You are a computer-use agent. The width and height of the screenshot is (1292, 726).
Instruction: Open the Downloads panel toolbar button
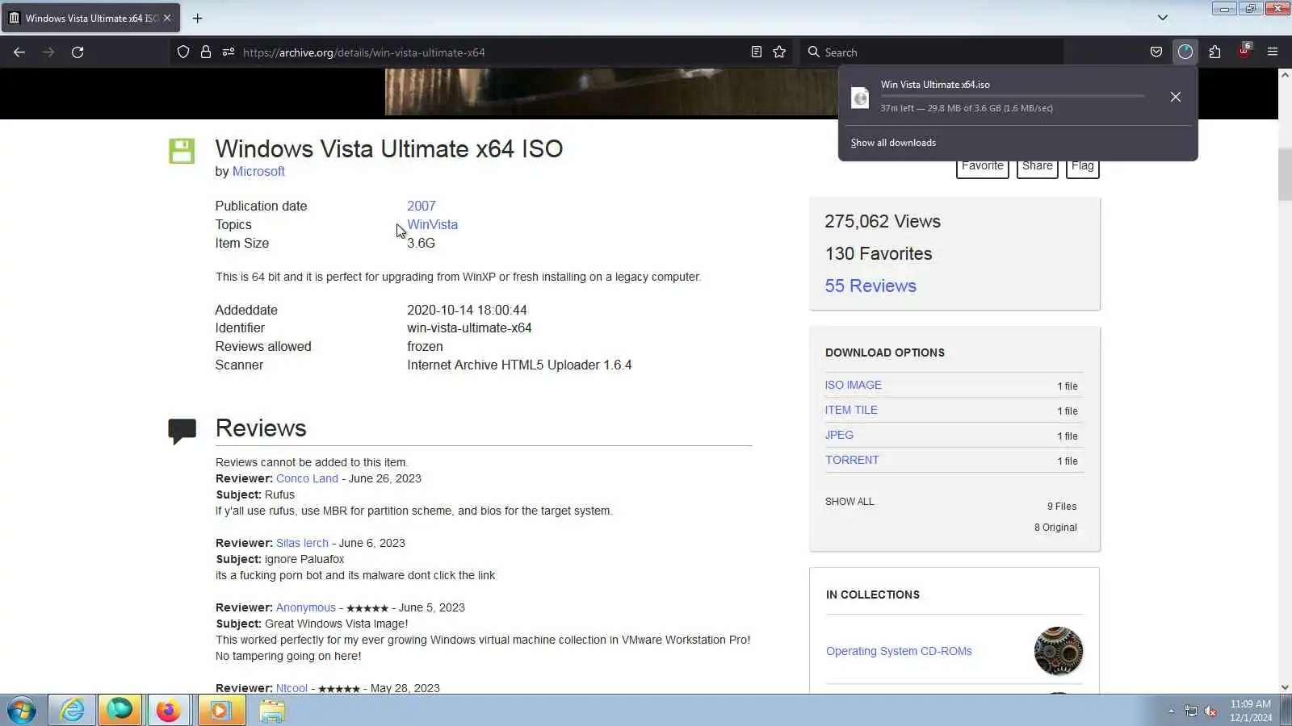1185,52
